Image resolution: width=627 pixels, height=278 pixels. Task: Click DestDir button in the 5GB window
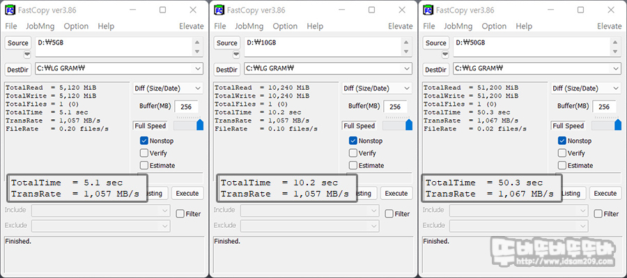point(18,70)
